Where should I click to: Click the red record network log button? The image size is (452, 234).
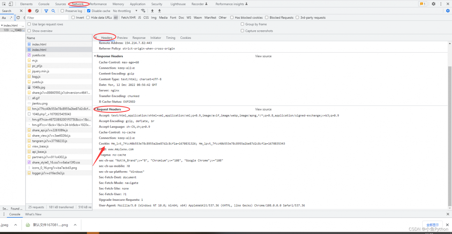pyautogui.click(x=30, y=11)
